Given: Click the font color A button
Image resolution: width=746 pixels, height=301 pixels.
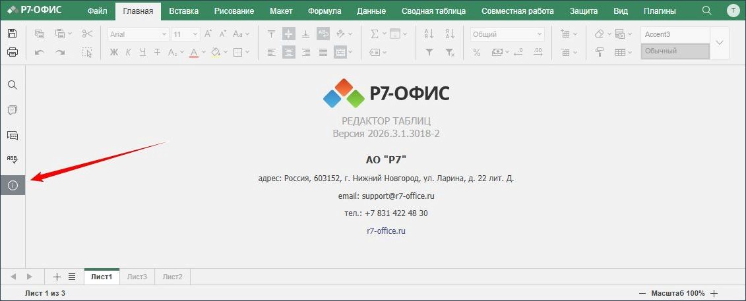Looking at the screenshot, I should pyautogui.click(x=193, y=52).
